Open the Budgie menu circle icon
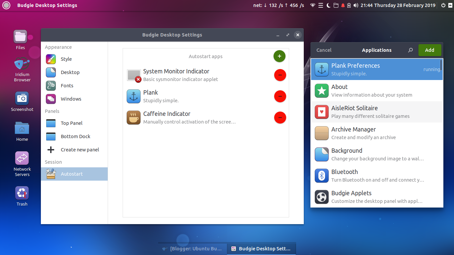This screenshot has width=454, height=255. [6, 5]
